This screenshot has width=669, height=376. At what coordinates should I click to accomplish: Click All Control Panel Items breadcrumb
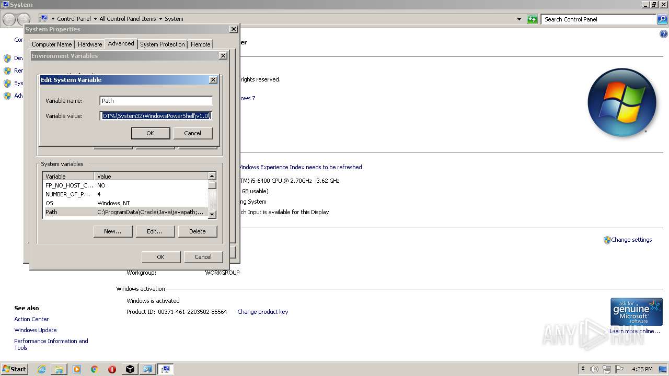[x=128, y=19]
